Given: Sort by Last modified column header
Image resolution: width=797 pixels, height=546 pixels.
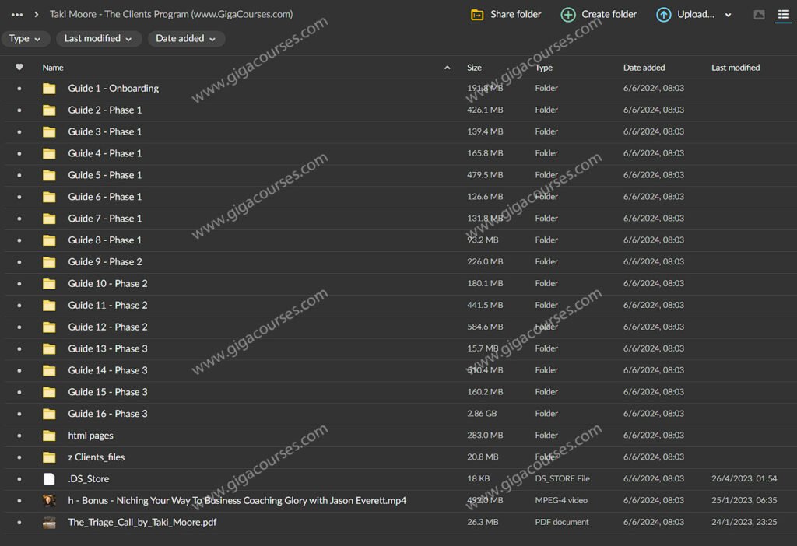Looking at the screenshot, I should (x=736, y=68).
